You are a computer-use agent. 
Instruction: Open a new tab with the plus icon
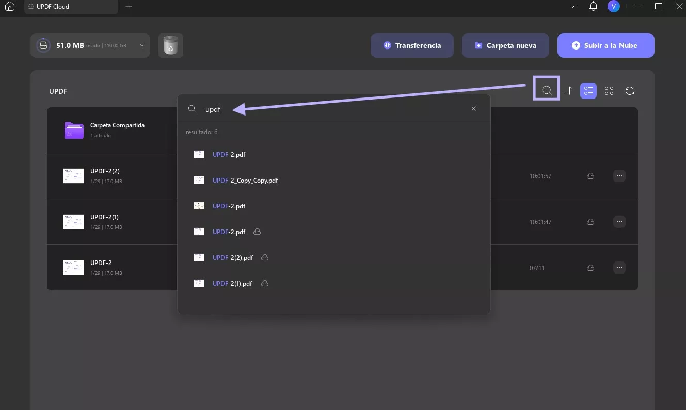(x=129, y=7)
